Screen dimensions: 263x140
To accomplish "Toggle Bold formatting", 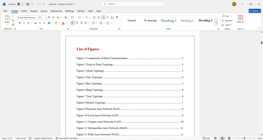I will pos(20,23).
